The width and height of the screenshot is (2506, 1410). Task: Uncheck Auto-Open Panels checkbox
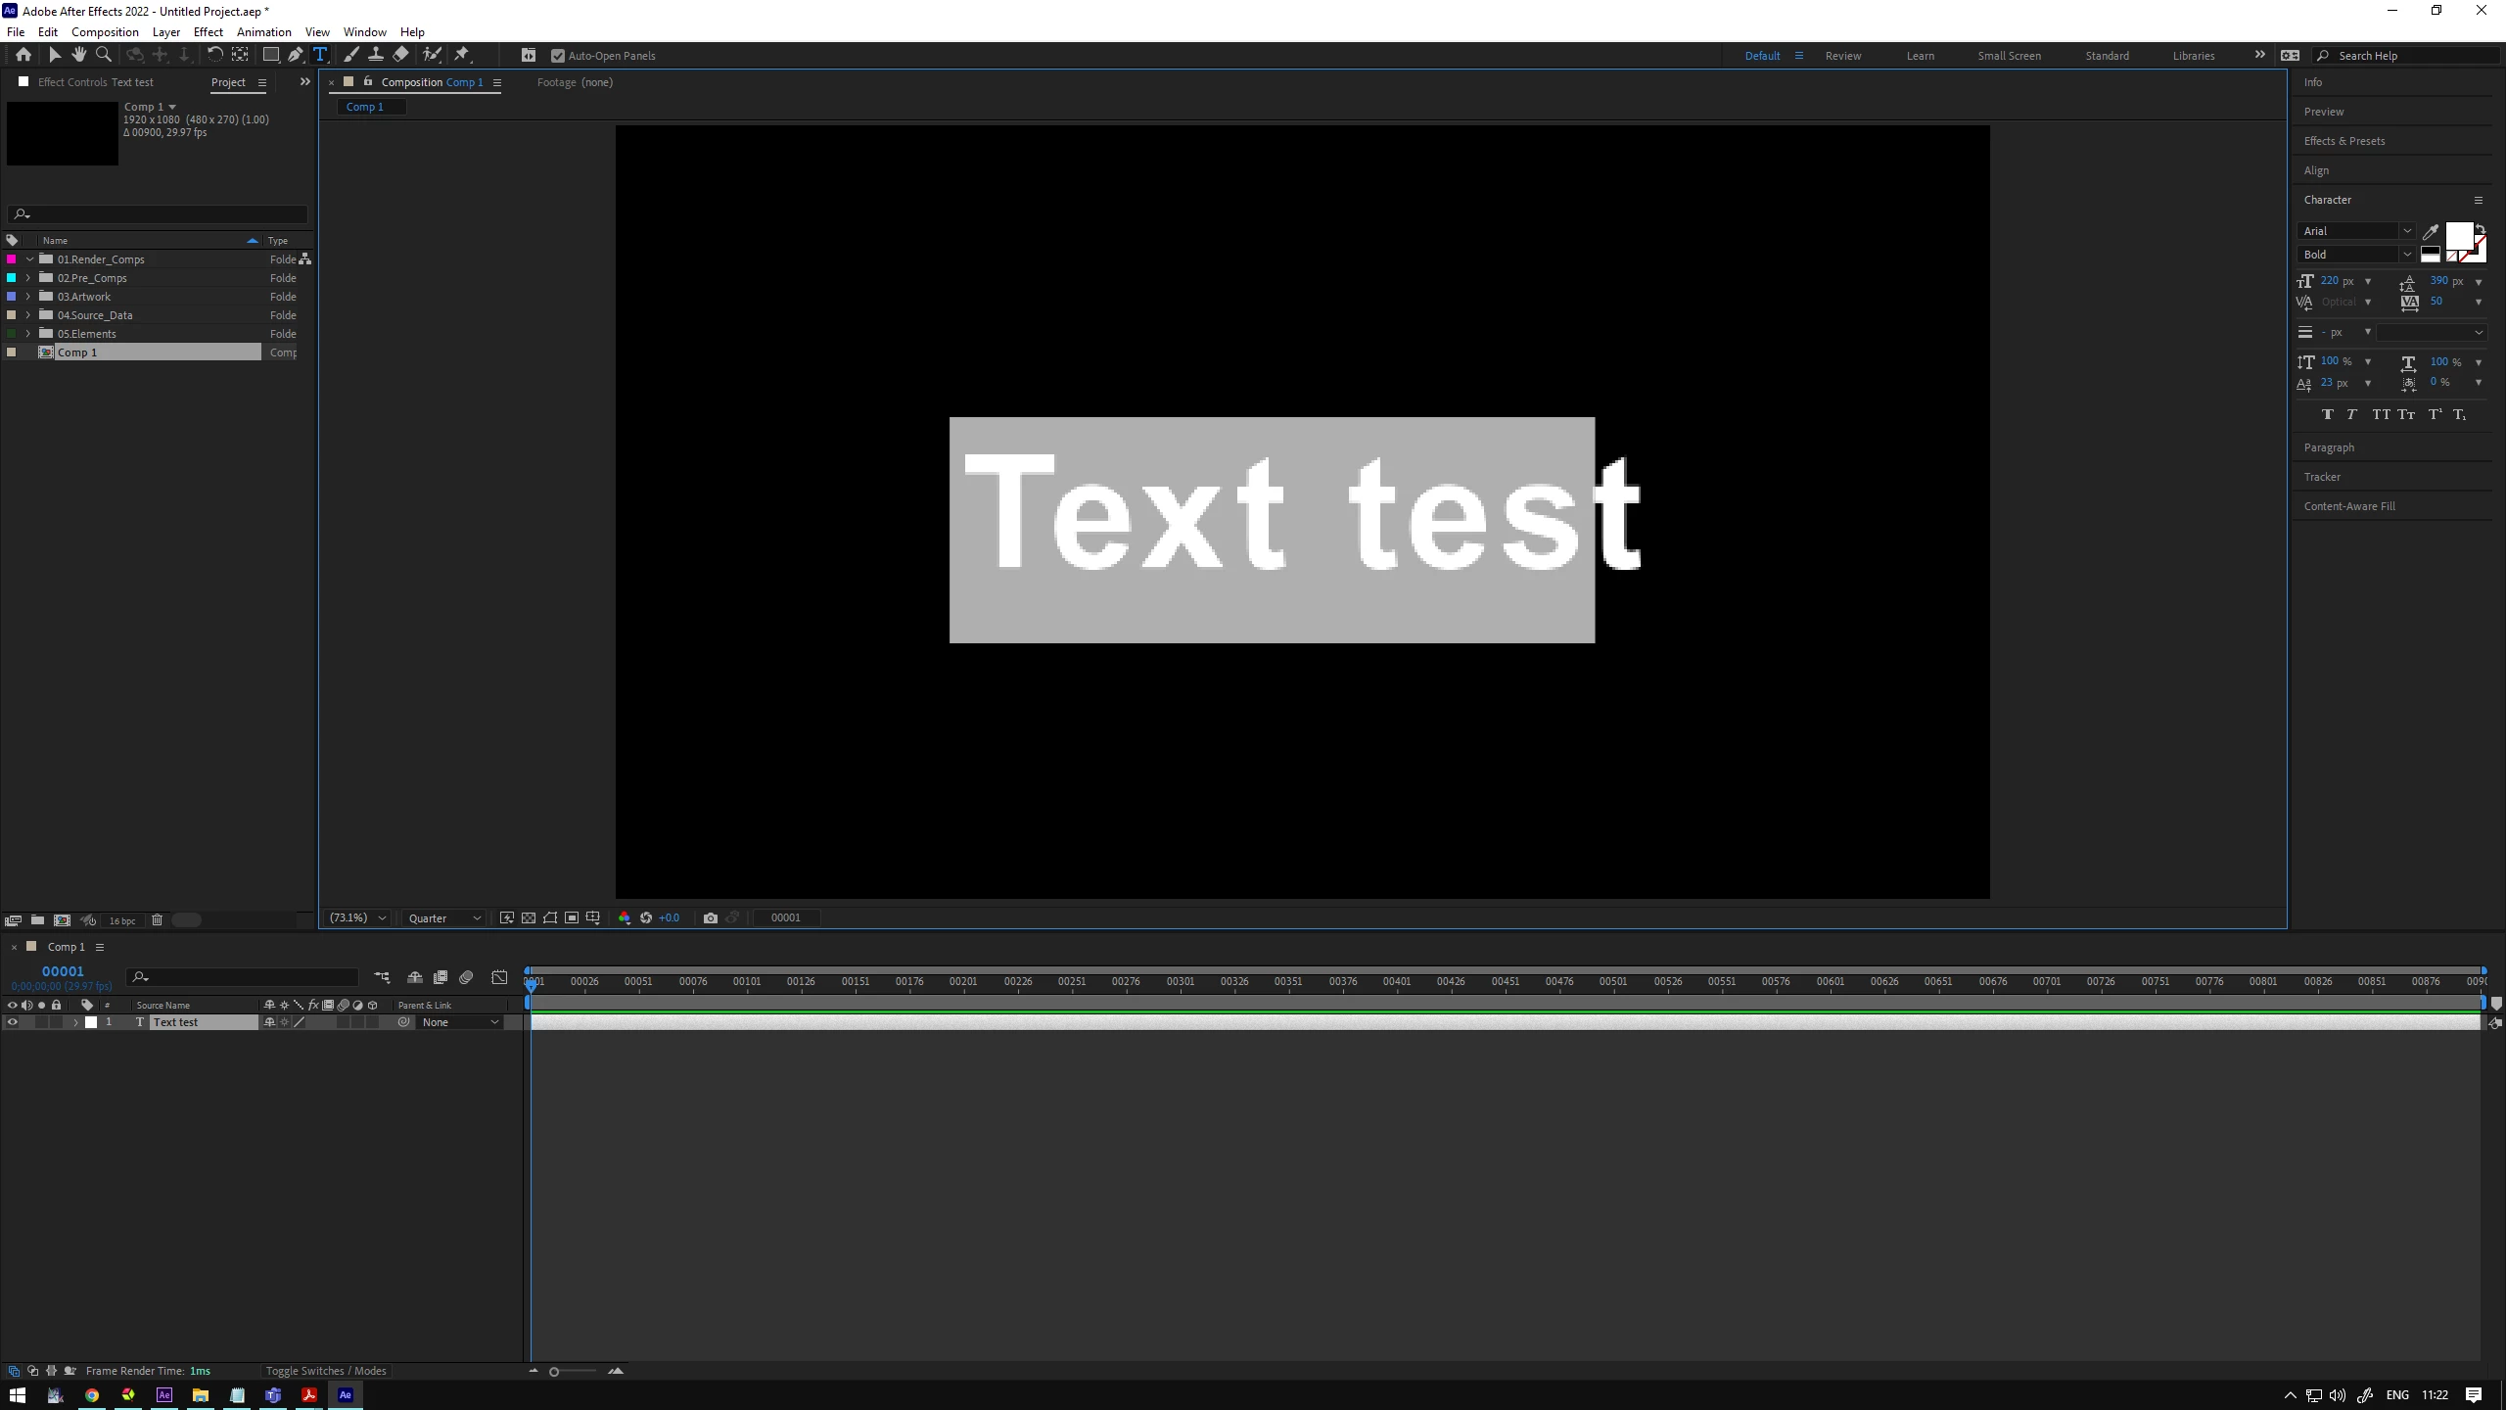click(x=558, y=56)
